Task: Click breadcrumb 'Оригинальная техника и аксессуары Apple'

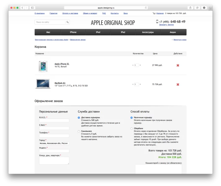Action: tap(52, 40)
